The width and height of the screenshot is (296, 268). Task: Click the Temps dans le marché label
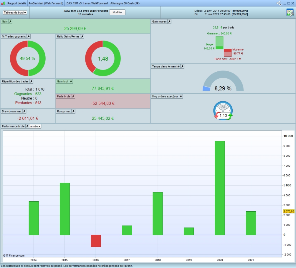pos(166,66)
